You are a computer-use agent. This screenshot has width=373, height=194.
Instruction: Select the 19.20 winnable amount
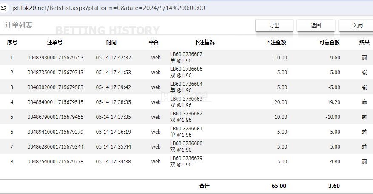334,102
